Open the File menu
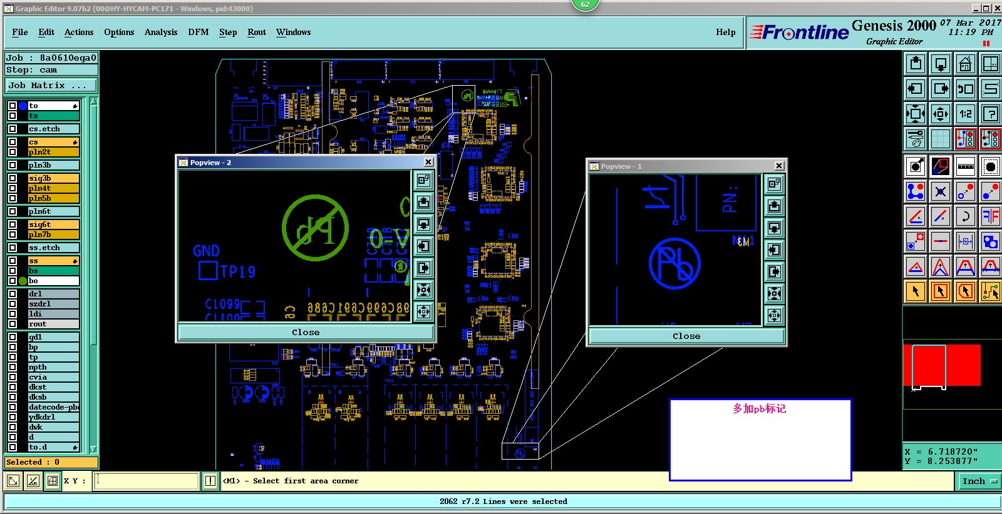 pyautogui.click(x=20, y=32)
